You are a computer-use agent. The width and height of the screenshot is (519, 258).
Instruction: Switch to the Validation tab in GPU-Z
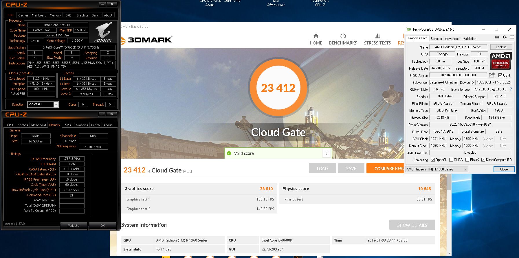(x=469, y=38)
